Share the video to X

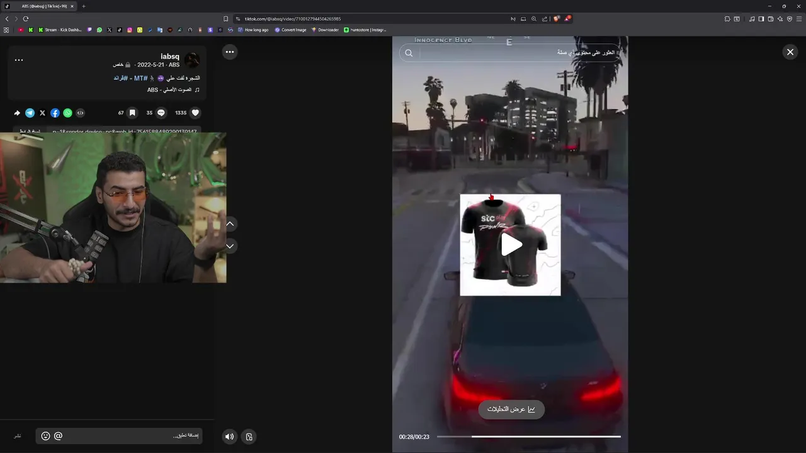tap(42, 113)
